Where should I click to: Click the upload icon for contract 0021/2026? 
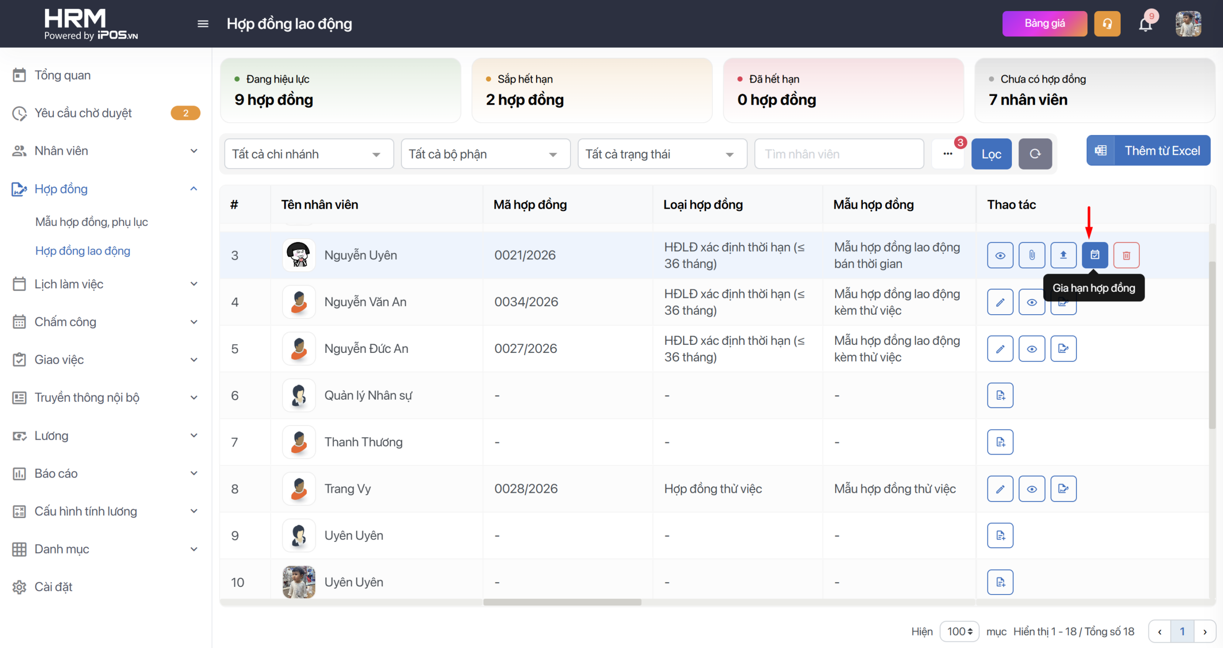click(1063, 255)
